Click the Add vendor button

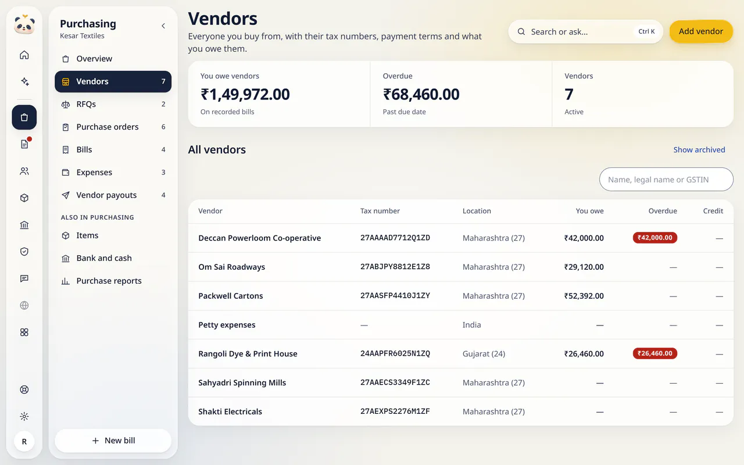(701, 31)
